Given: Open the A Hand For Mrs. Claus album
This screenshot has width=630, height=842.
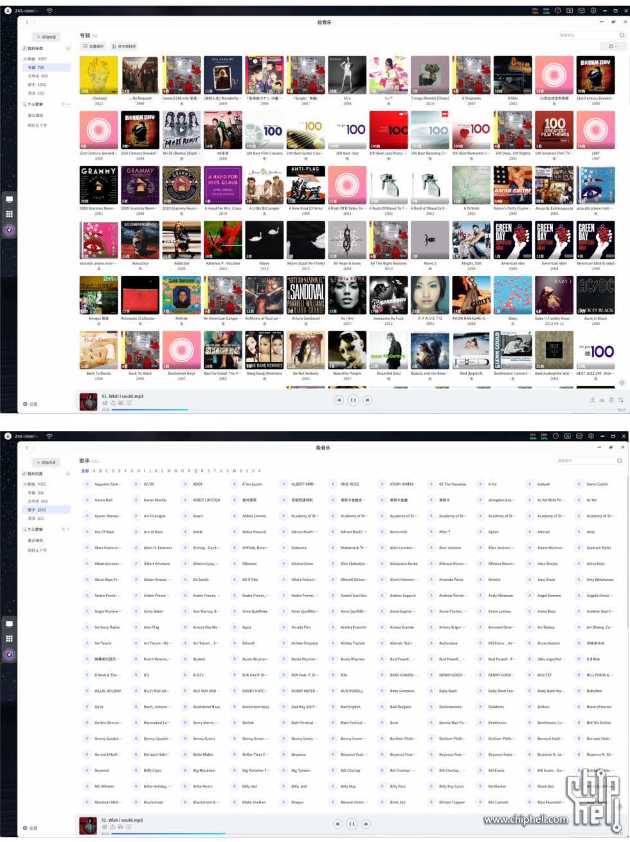Looking at the screenshot, I should click(223, 185).
